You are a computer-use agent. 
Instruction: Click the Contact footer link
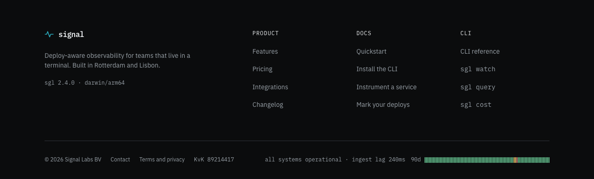pyautogui.click(x=120, y=160)
